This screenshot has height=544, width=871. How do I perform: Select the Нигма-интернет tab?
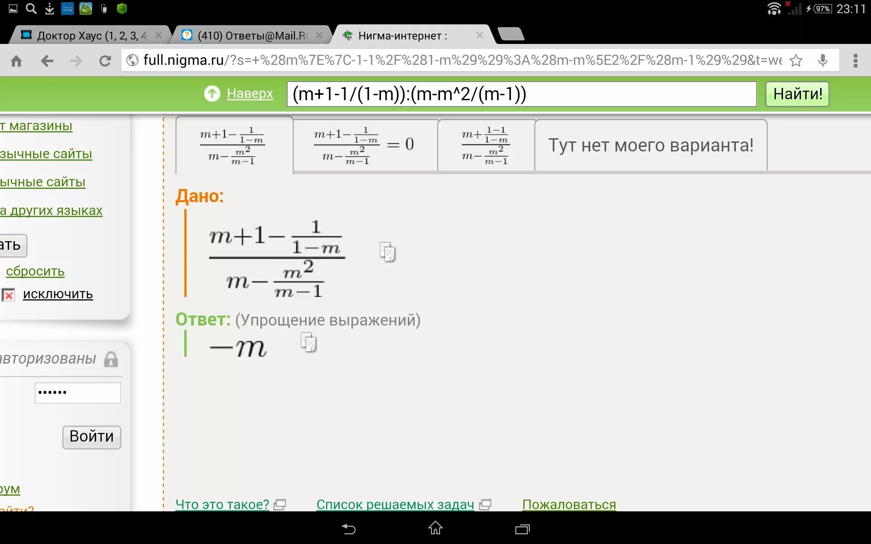pos(413,35)
